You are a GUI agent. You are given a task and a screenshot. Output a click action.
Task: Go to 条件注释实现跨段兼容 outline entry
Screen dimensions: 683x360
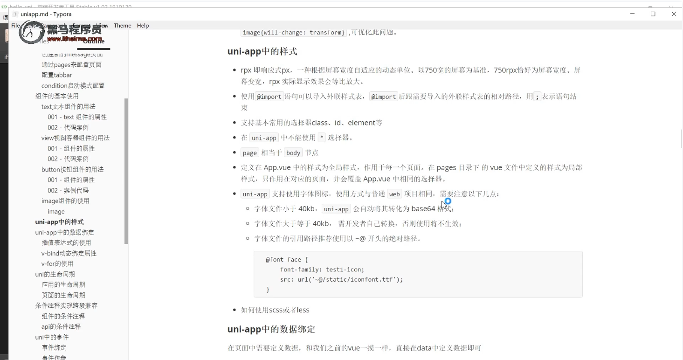(66, 306)
